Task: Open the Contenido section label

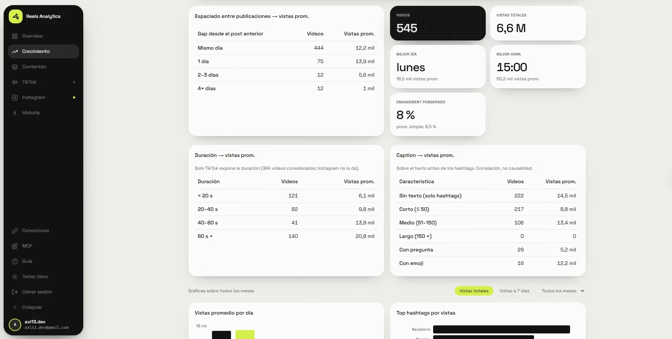Action: 34,67
